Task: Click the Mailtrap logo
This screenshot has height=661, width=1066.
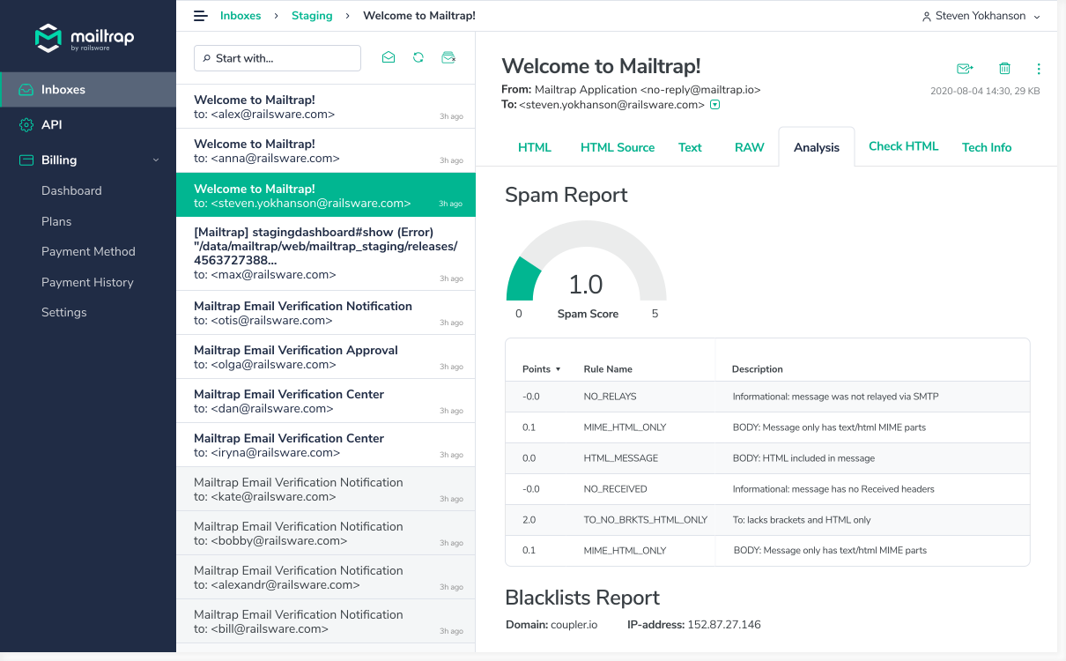Action: coord(85,38)
